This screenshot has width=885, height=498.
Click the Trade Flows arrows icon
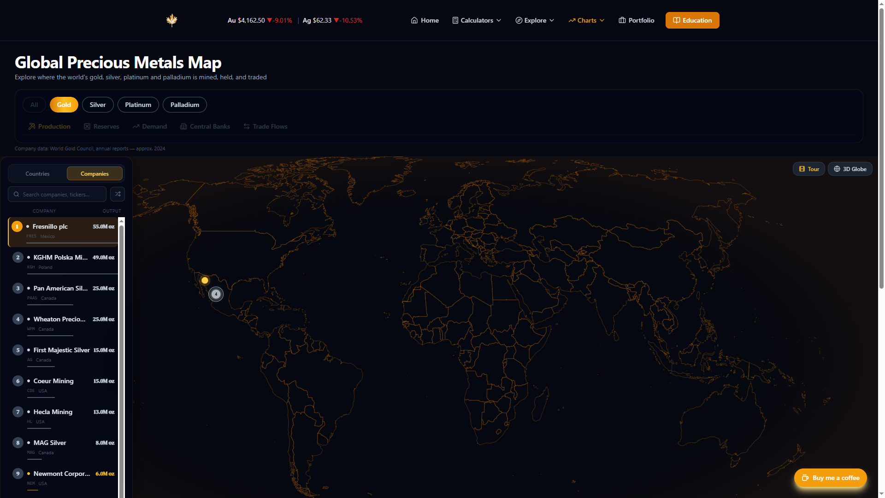247,126
